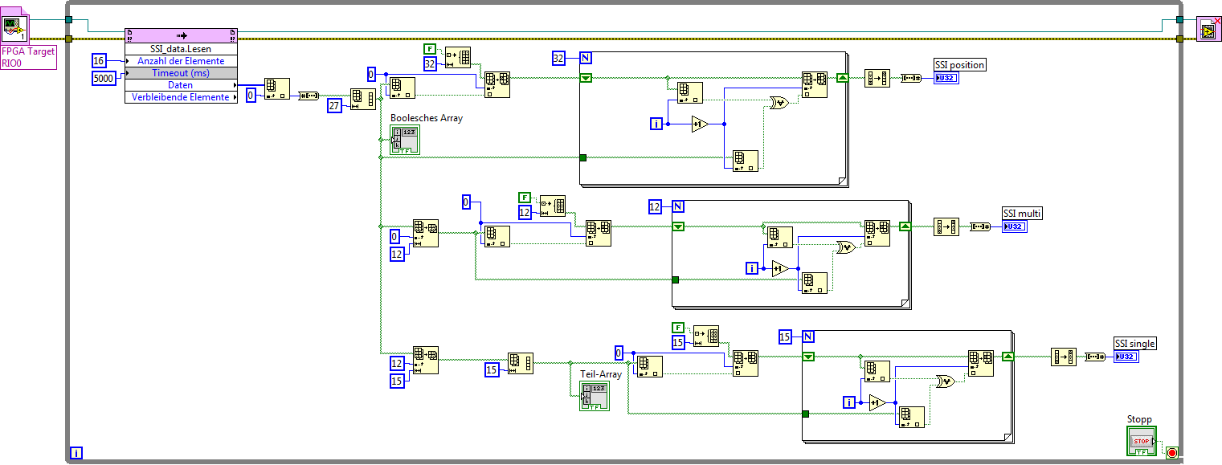Click the Boolesches Array indicator terminal
This screenshot has width=1222, height=465.
click(404, 140)
